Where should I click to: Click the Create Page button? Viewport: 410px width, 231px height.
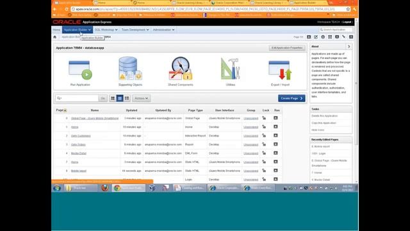291,98
